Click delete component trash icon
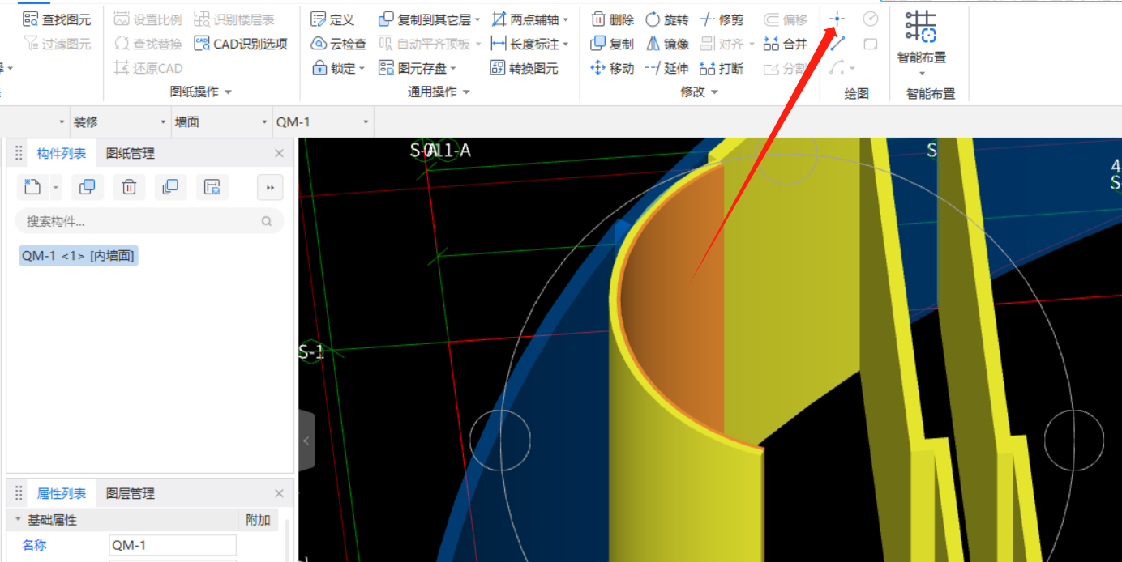The image size is (1122, 562). (x=129, y=187)
